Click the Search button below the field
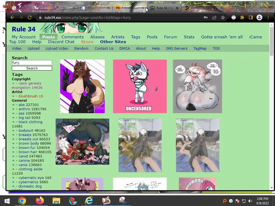 tap(32, 68)
